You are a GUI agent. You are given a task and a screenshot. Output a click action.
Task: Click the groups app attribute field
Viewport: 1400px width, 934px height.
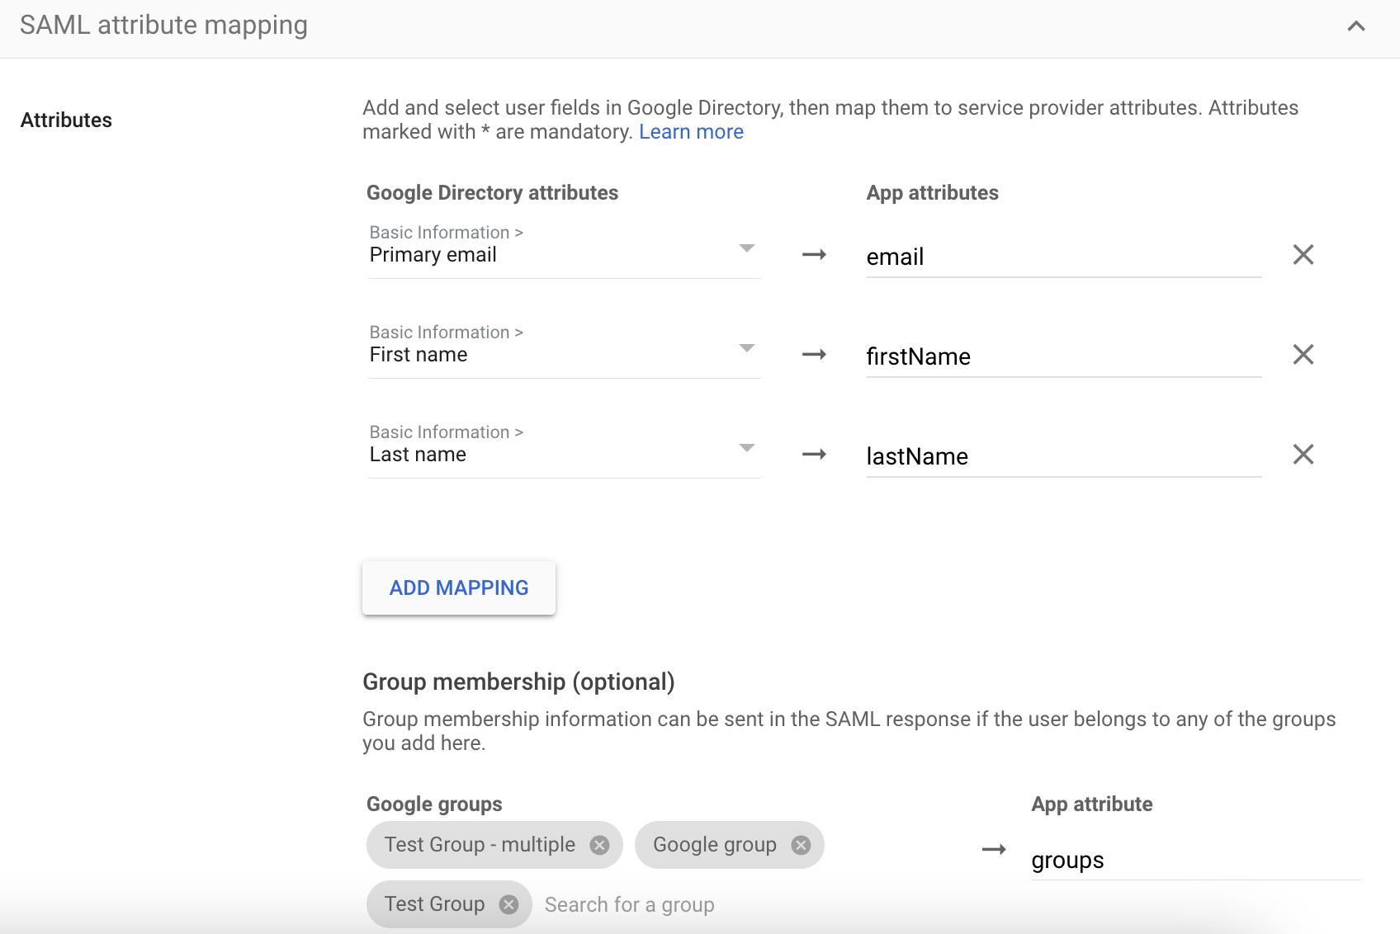pos(1194,861)
